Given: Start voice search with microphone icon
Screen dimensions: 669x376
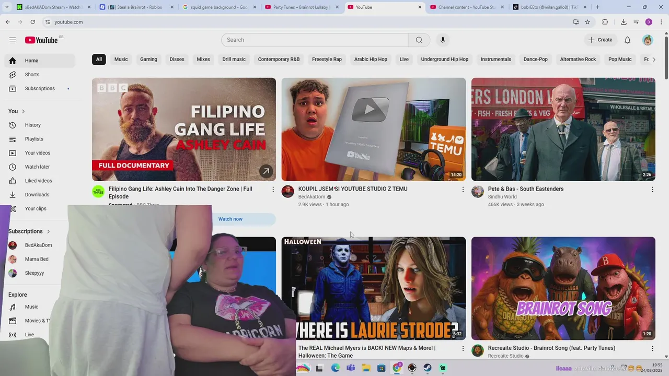Looking at the screenshot, I should 443,40.
